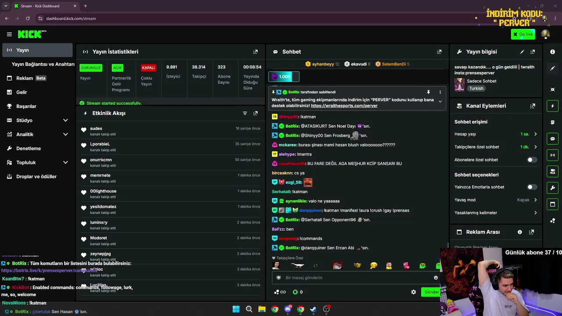Image resolution: width=562 pixels, height=316 pixels.
Task: Pop out the Reklam Arası panel
Action: 532,232
